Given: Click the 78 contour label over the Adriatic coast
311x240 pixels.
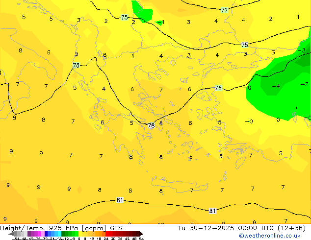Looking at the screenshot, I should [x=76, y=65].
